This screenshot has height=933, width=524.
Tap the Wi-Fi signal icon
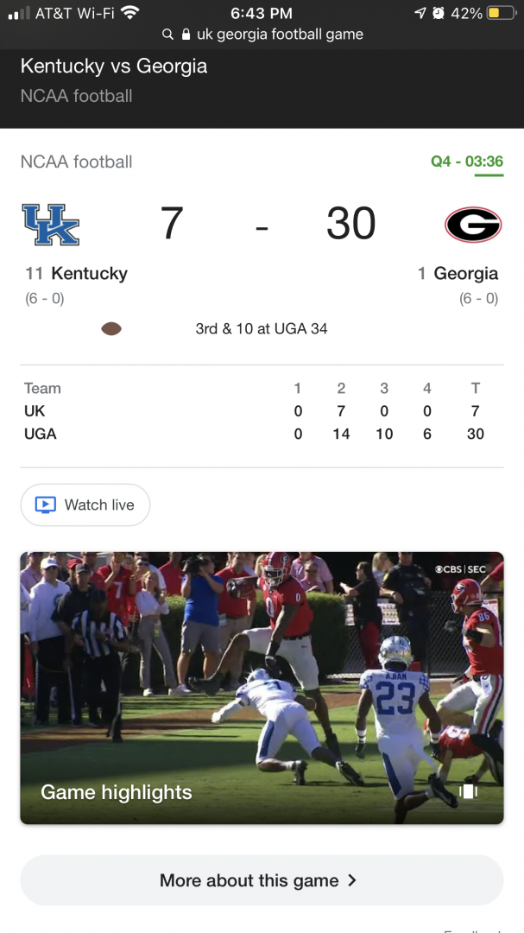[130, 13]
